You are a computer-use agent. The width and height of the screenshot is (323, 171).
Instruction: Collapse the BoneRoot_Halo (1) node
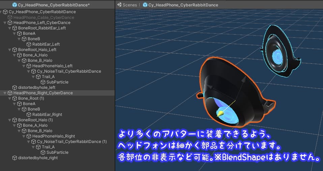[10, 120]
